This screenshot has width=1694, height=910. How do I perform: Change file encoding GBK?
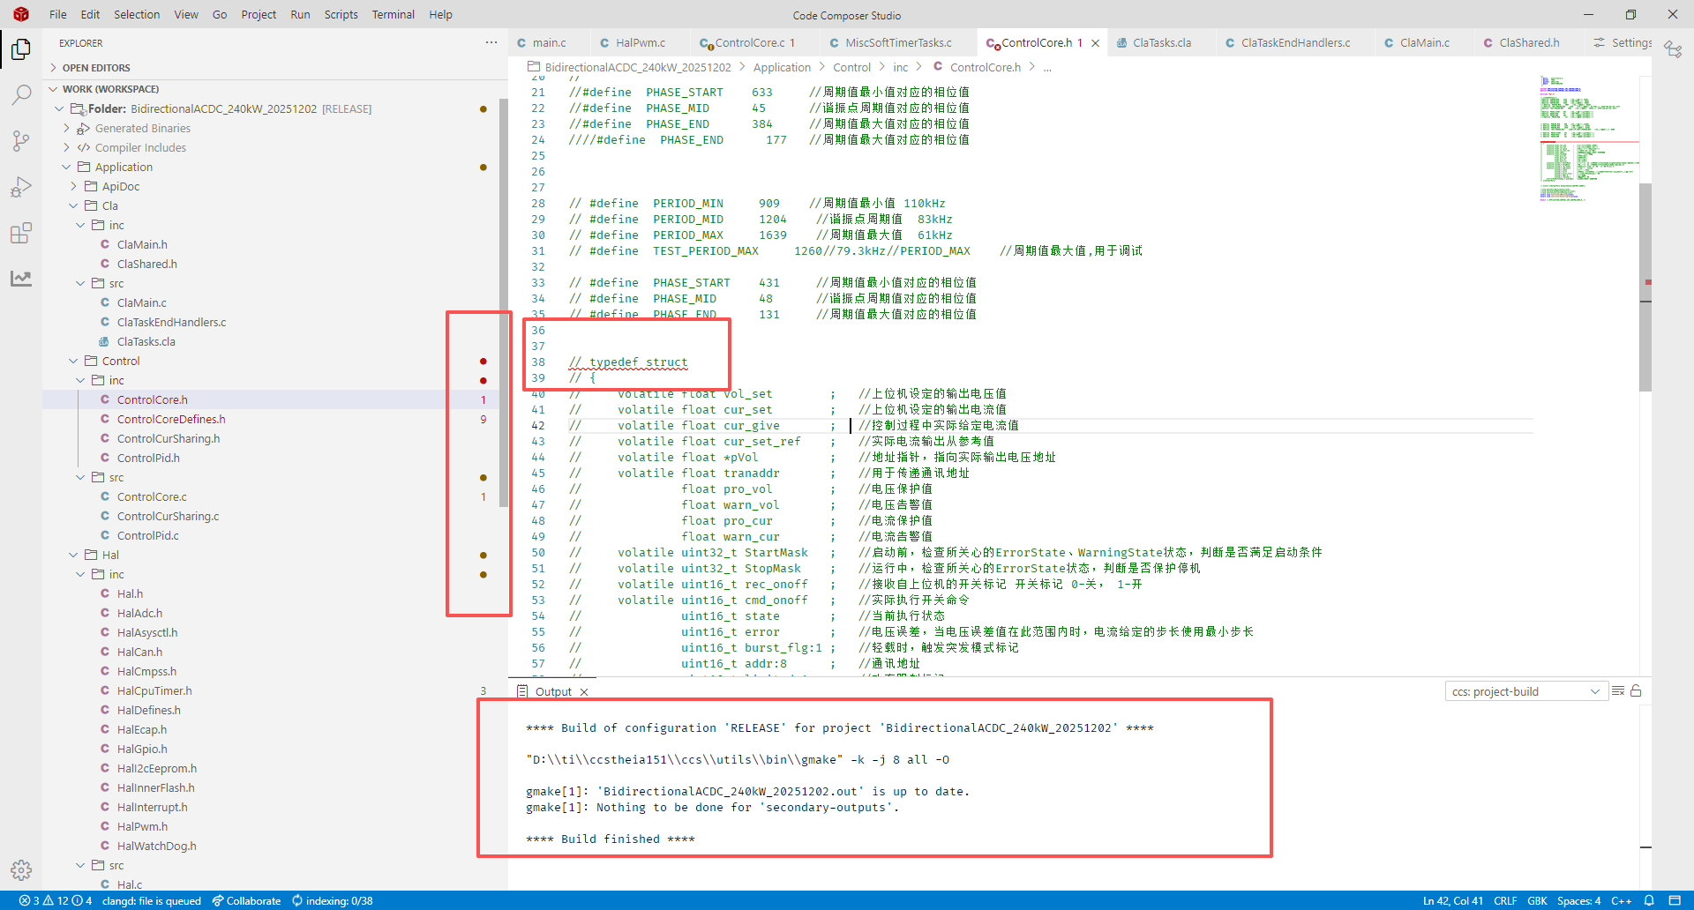[1537, 900]
